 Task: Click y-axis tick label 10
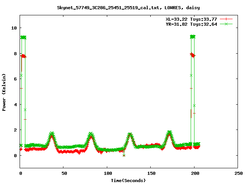[14, 28]
